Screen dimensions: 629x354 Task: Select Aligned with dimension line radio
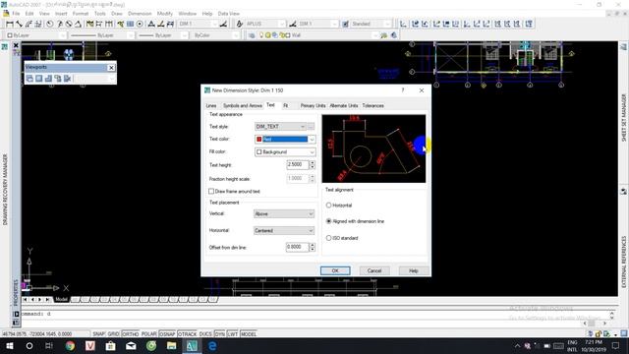pyautogui.click(x=329, y=221)
